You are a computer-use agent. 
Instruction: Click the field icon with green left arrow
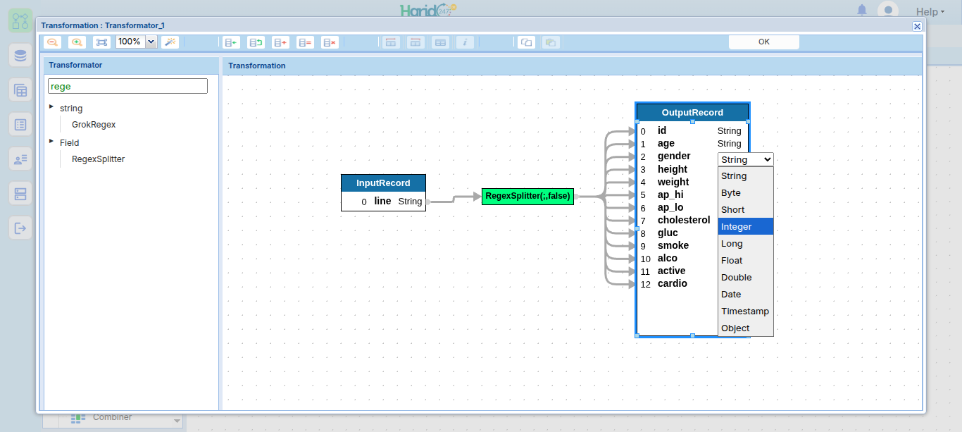point(230,42)
